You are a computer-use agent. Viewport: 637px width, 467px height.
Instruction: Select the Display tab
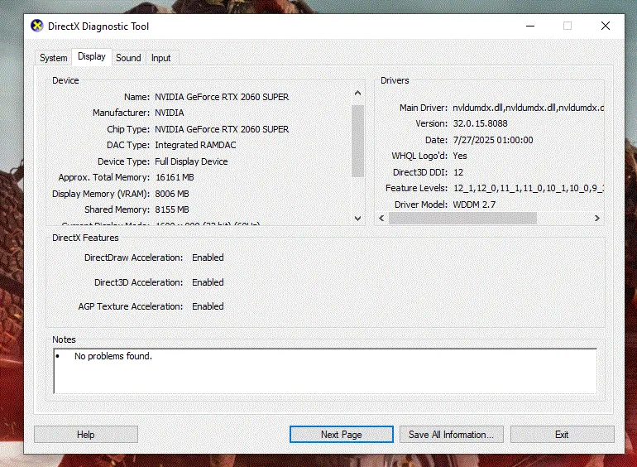[x=91, y=56]
